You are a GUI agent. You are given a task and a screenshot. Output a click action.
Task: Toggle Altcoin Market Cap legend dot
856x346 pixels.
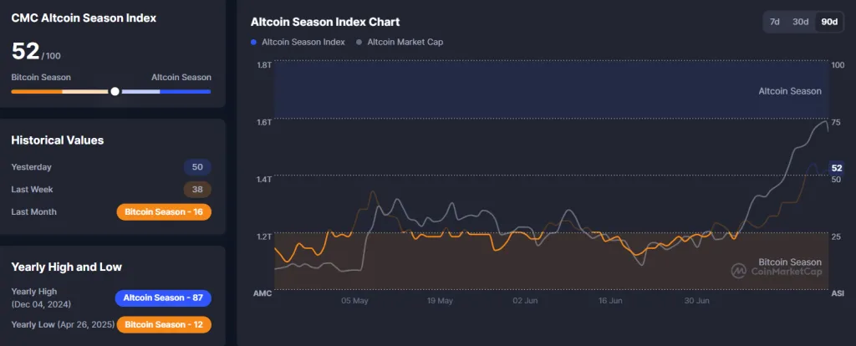tap(359, 41)
